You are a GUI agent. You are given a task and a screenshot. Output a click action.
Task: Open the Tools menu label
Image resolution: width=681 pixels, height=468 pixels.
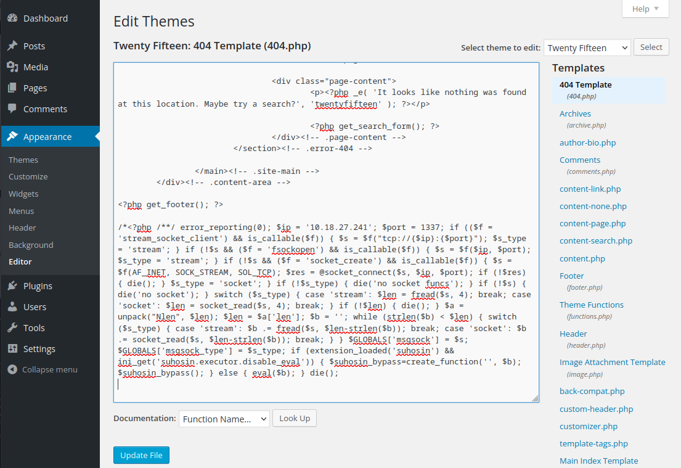tap(34, 327)
